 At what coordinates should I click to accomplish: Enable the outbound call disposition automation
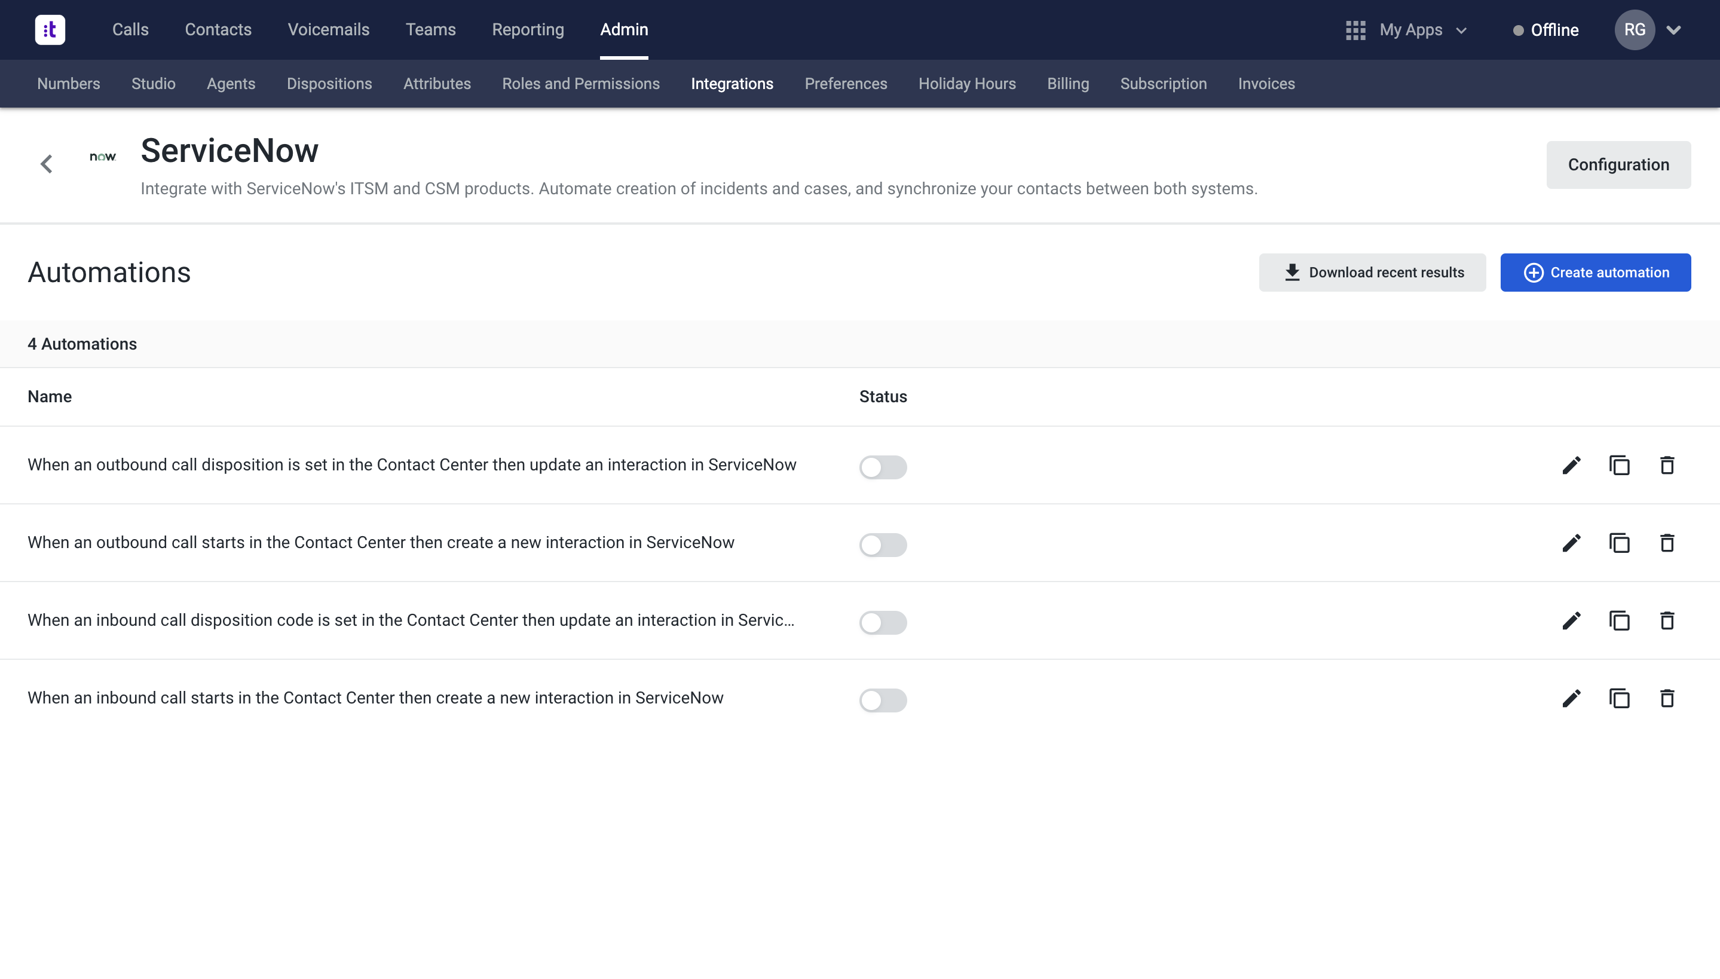click(883, 467)
